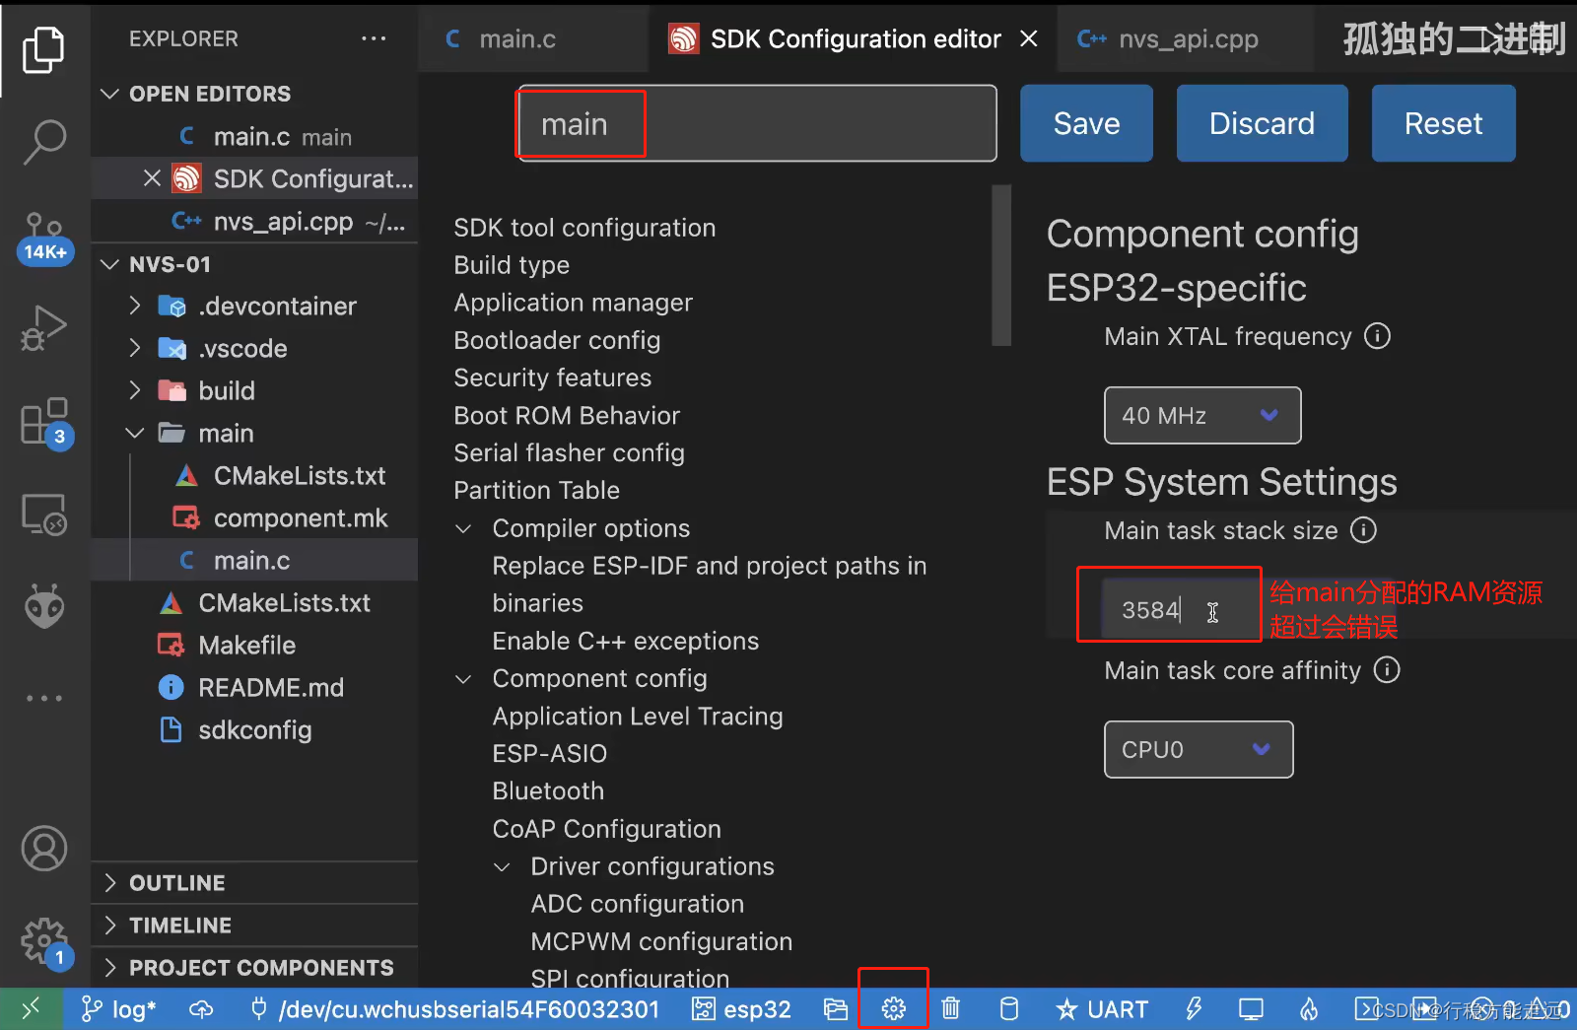Expand the build folder
This screenshot has height=1030, width=1577.
135,390
